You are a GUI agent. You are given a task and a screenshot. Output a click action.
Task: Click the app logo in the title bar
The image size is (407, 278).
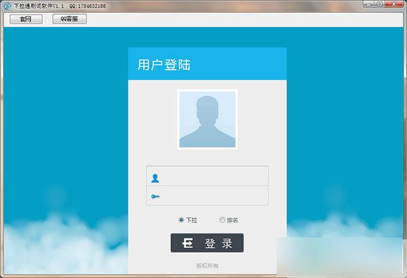pos(5,5)
